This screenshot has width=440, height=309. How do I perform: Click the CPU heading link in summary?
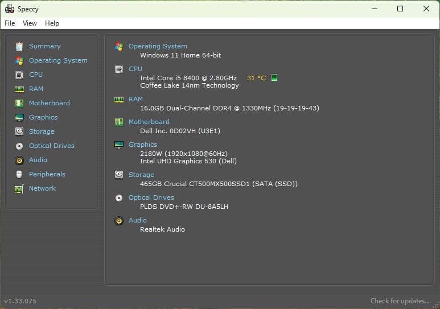(x=135, y=69)
